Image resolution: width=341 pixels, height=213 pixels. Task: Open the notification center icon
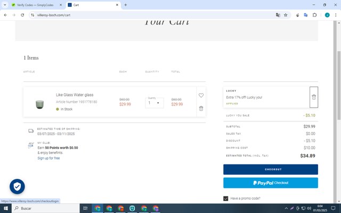click(333, 208)
